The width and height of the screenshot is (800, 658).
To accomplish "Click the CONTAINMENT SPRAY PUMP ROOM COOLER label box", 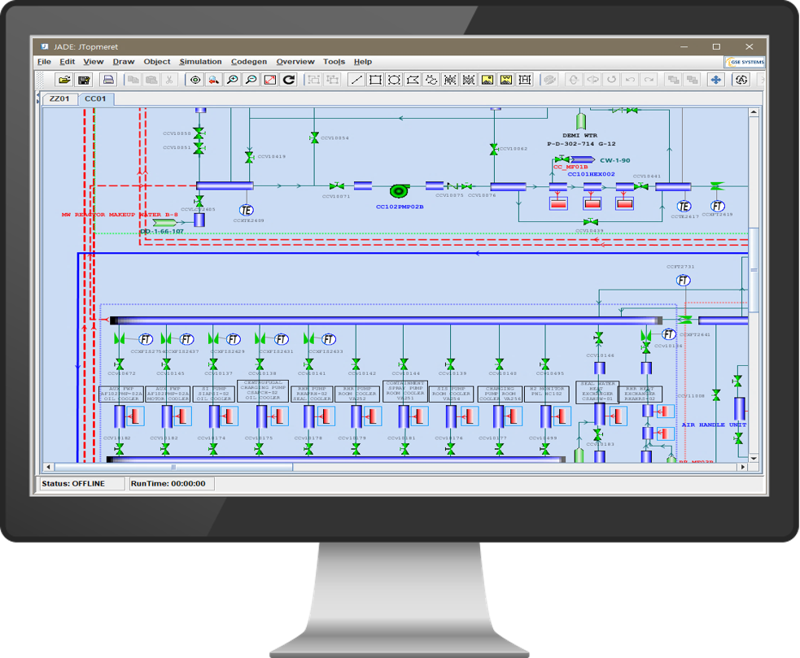I will (x=404, y=392).
